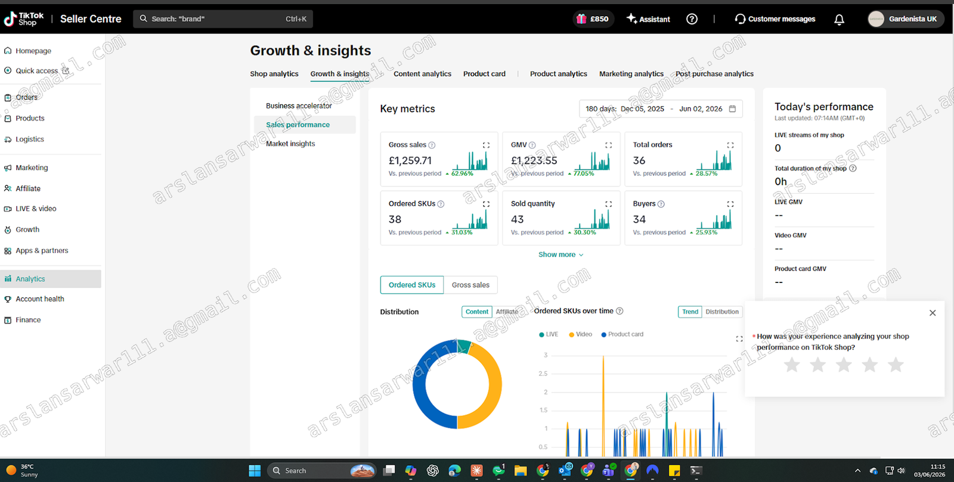Open Customer messages
This screenshot has height=482, width=954.
click(775, 19)
